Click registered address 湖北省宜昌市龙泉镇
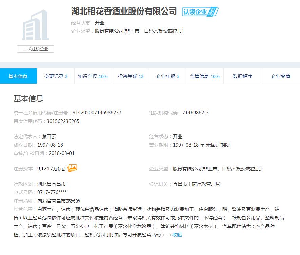The height and width of the screenshot is (255, 300). point(59,201)
